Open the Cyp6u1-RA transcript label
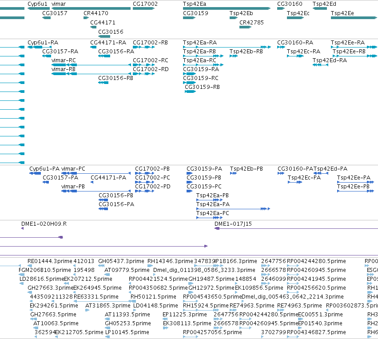This screenshot has width=378, height=339. (x=43, y=43)
